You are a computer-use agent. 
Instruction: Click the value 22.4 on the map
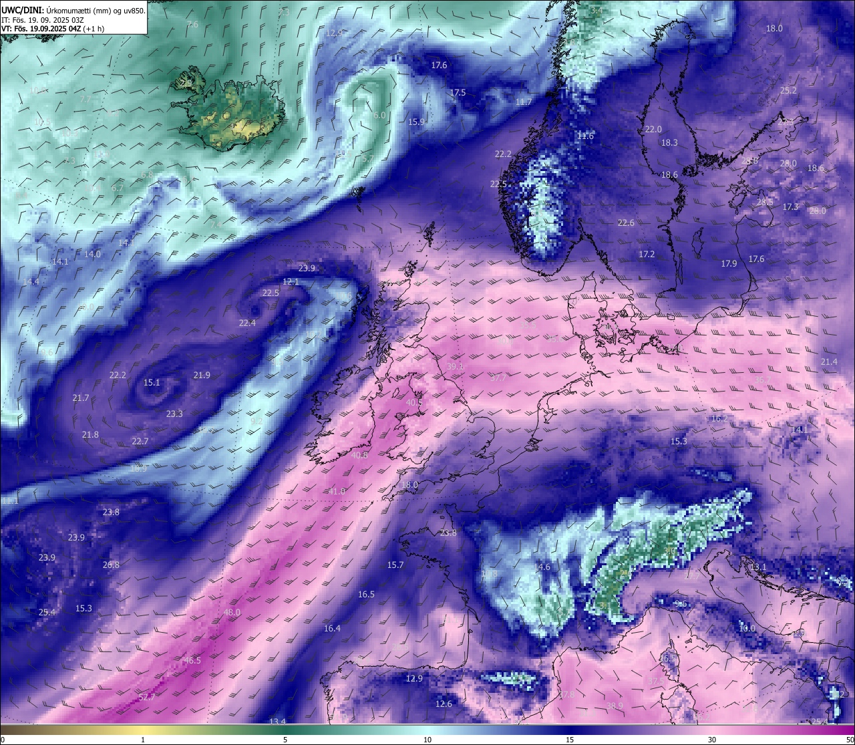247,323
